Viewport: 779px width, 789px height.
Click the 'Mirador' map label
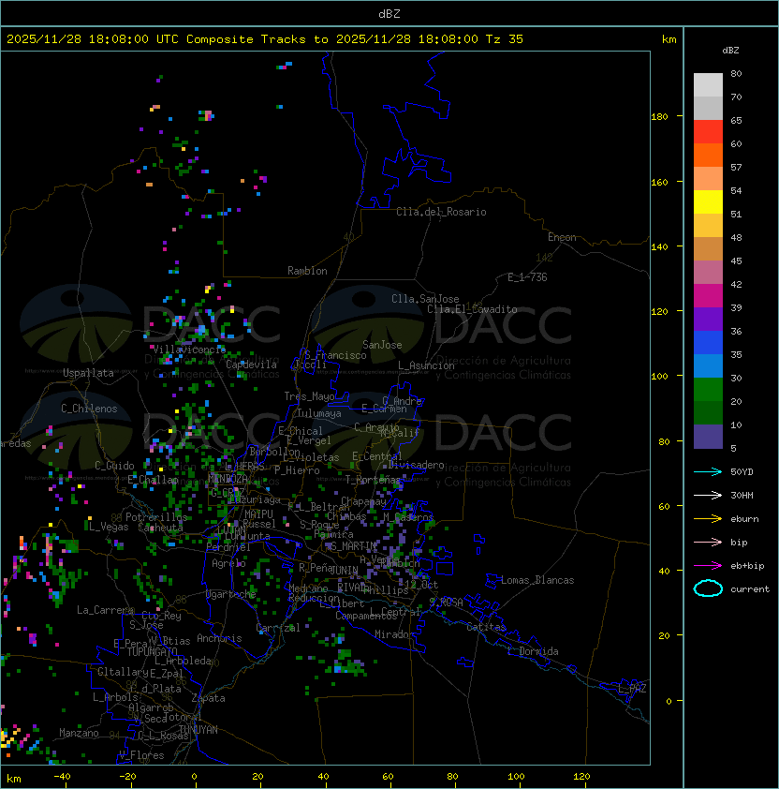[x=394, y=634]
